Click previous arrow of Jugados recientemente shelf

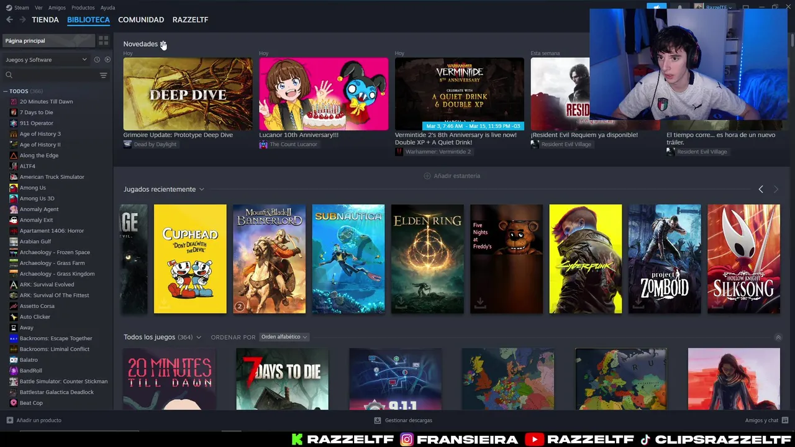(x=761, y=189)
